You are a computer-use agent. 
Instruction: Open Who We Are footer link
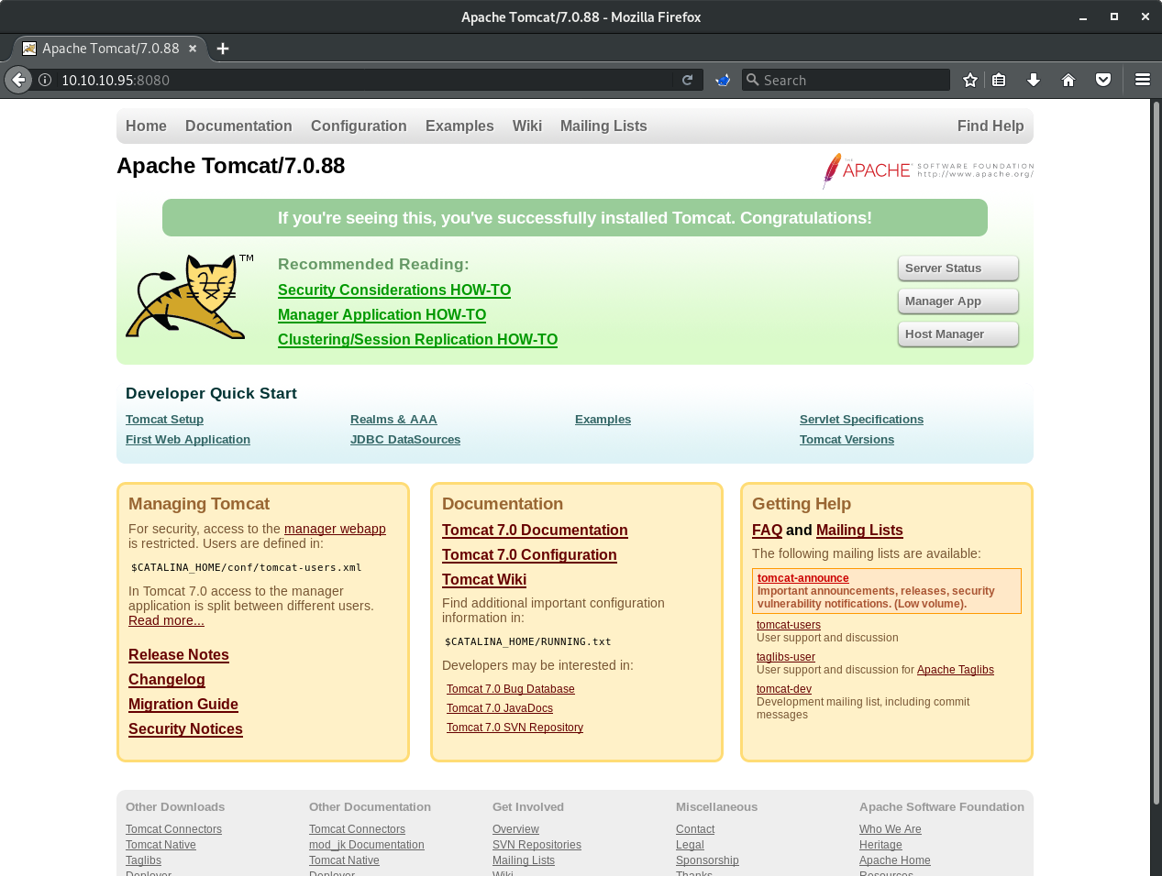[891, 829]
